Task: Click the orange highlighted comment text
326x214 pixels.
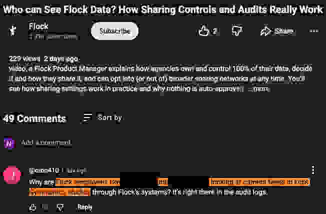Action: pos(87,182)
